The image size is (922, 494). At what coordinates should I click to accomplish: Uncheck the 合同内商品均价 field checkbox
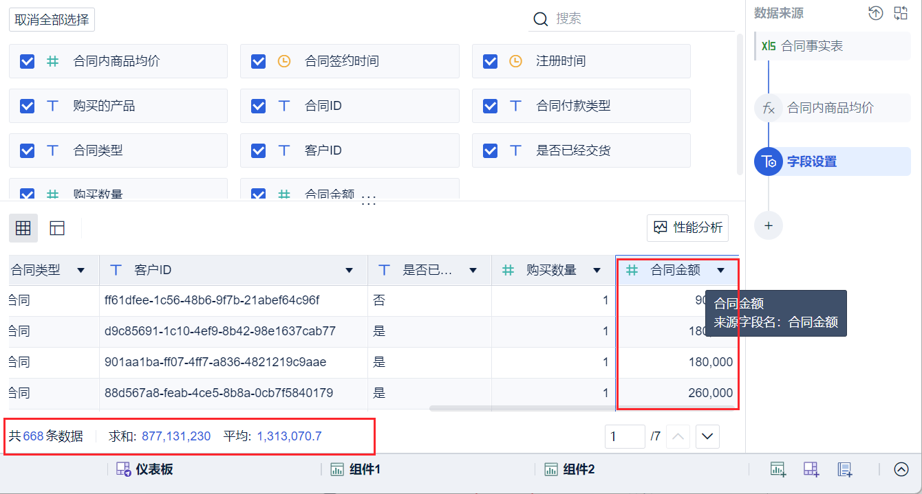[27, 61]
